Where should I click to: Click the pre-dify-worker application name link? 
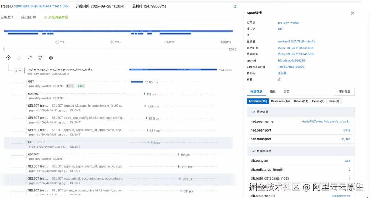[288, 23]
